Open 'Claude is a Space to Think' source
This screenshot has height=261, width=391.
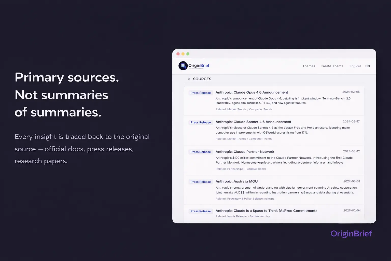point(266,211)
